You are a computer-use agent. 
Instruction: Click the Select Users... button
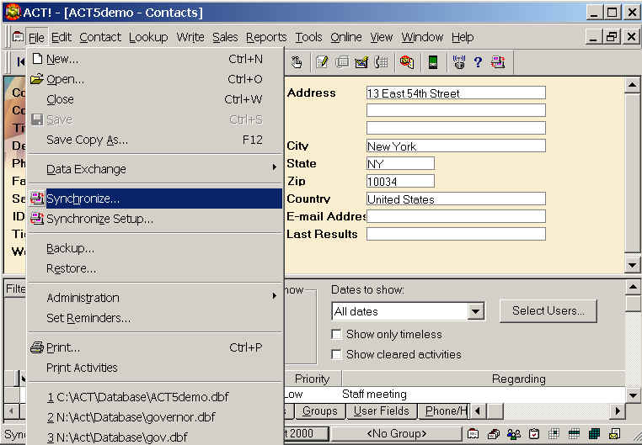(x=548, y=310)
